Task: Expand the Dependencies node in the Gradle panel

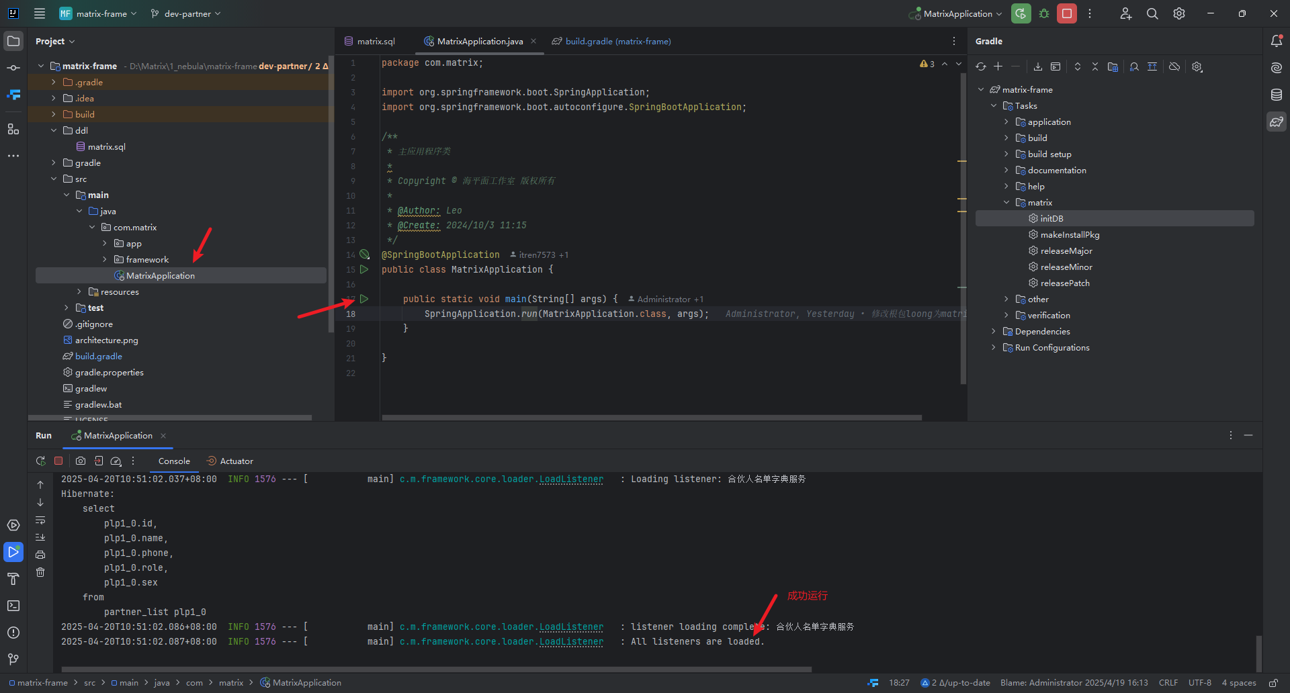Action: pyautogui.click(x=994, y=332)
